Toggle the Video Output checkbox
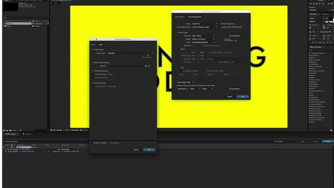The image size is (334, 188). tap(177, 32)
